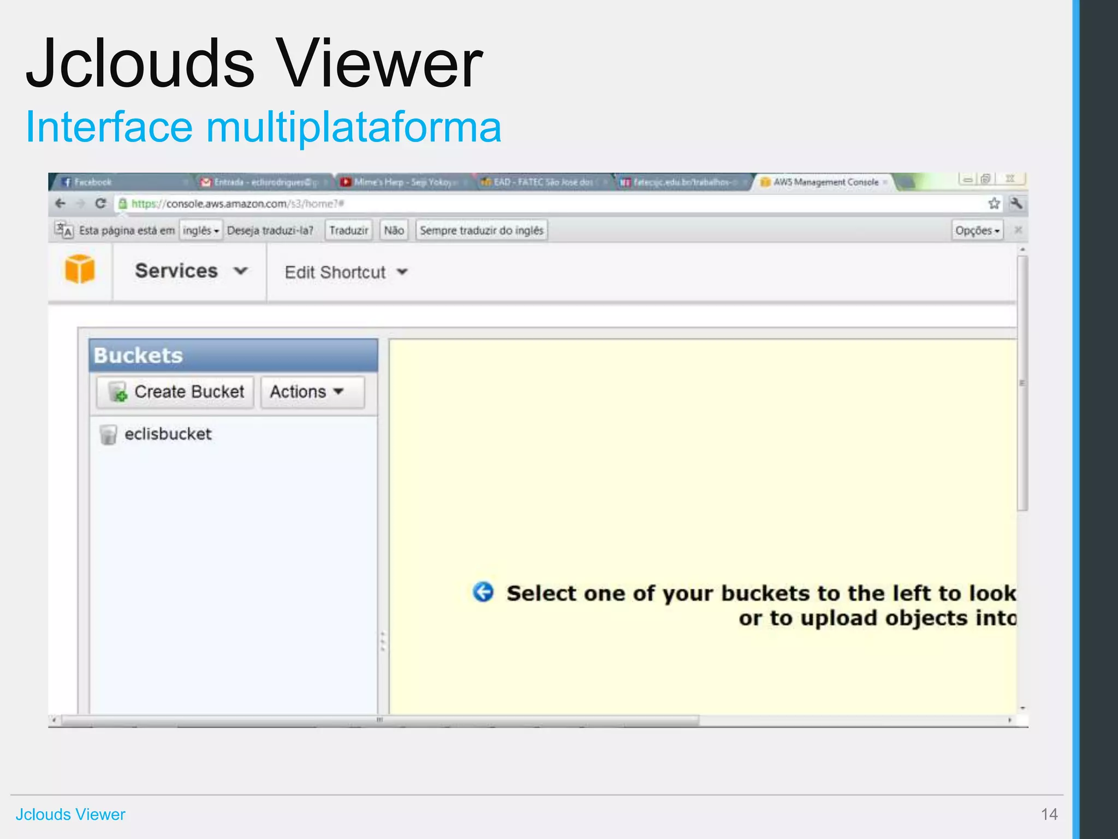The width and height of the screenshot is (1118, 839).
Task: Click the translate page icon
Action: (x=63, y=230)
